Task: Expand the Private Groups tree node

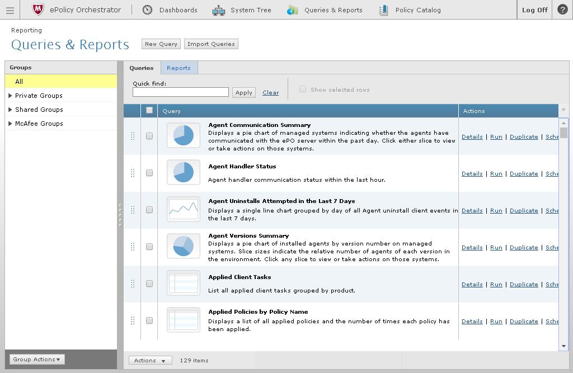Action: tap(10, 96)
